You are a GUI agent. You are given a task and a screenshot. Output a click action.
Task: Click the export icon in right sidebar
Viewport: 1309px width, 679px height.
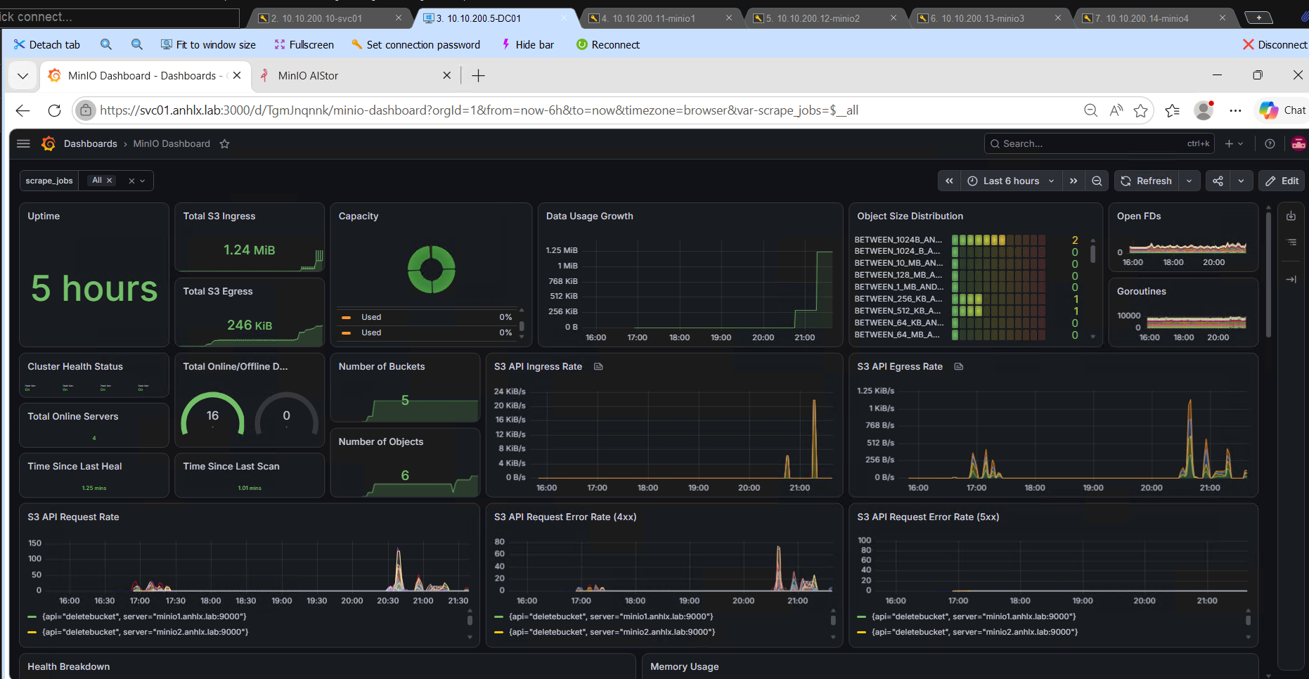tap(1291, 216)
